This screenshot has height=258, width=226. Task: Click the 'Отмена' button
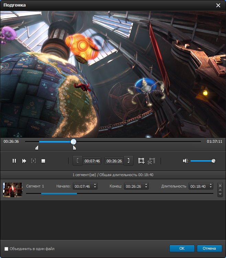pyautogui.click(x=209, y=248)
